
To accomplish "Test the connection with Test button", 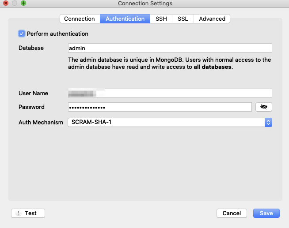I will point(28,213).
